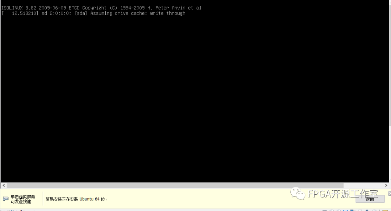This screenshot has width=391, height=211.
Task: Click the horizontal scrollbar left arrow
Action: tap(4, 185)
